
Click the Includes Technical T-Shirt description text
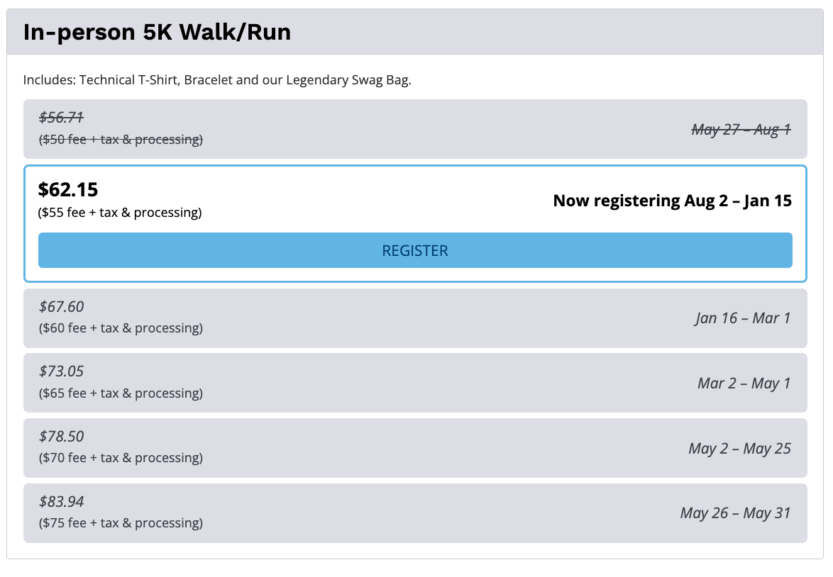[x=217, y=79]
